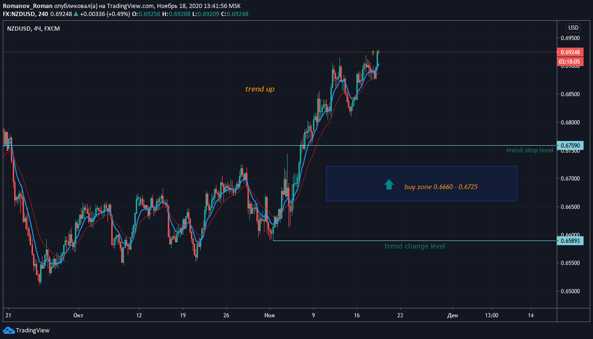Click the '13:00' label on time axis
The image size is (593, 339).
tap(492, 315)
